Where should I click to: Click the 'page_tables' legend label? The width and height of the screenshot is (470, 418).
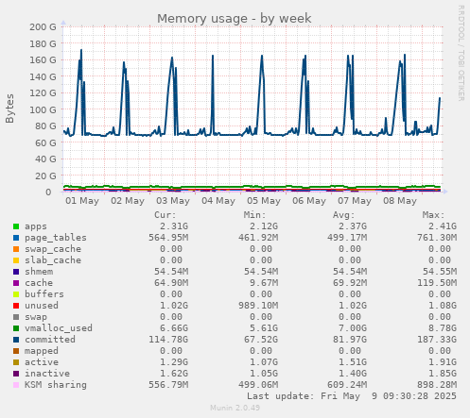tap(56, 238)
